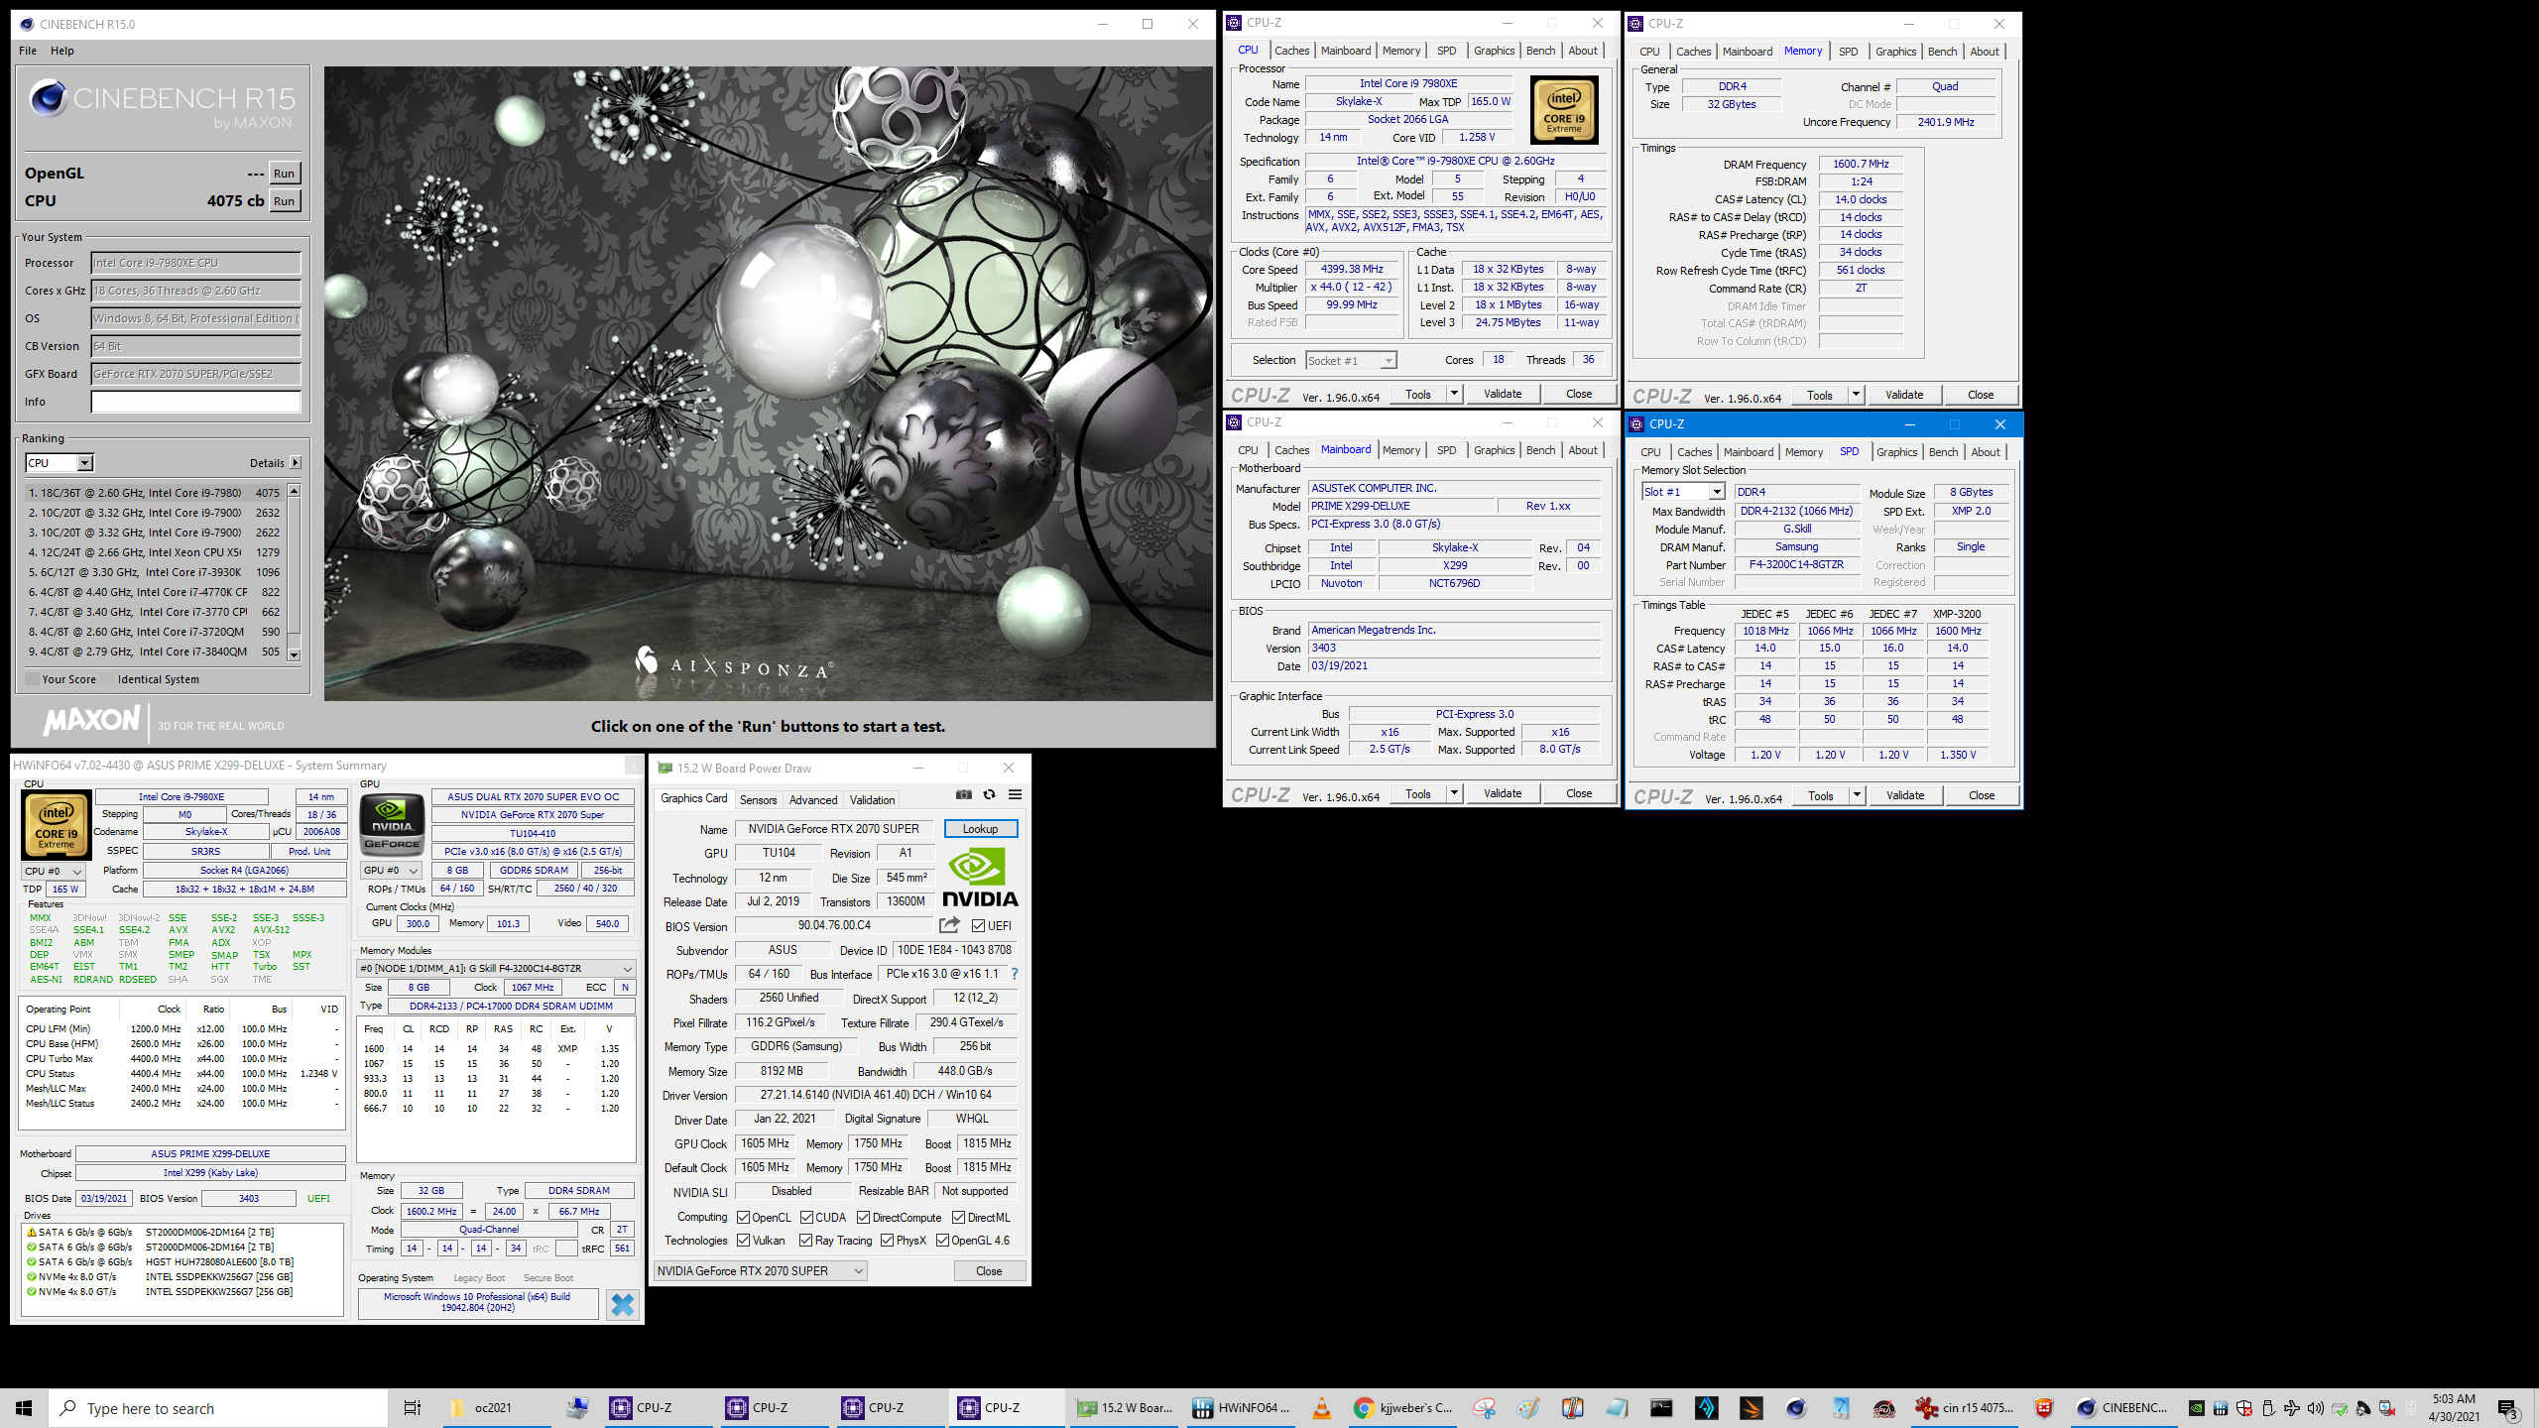Toggle the DirectML checkbox
2539x1428 pixels.
tap(959, 1217)
